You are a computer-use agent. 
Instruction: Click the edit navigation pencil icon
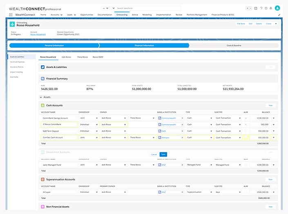[x=279, y=15]
